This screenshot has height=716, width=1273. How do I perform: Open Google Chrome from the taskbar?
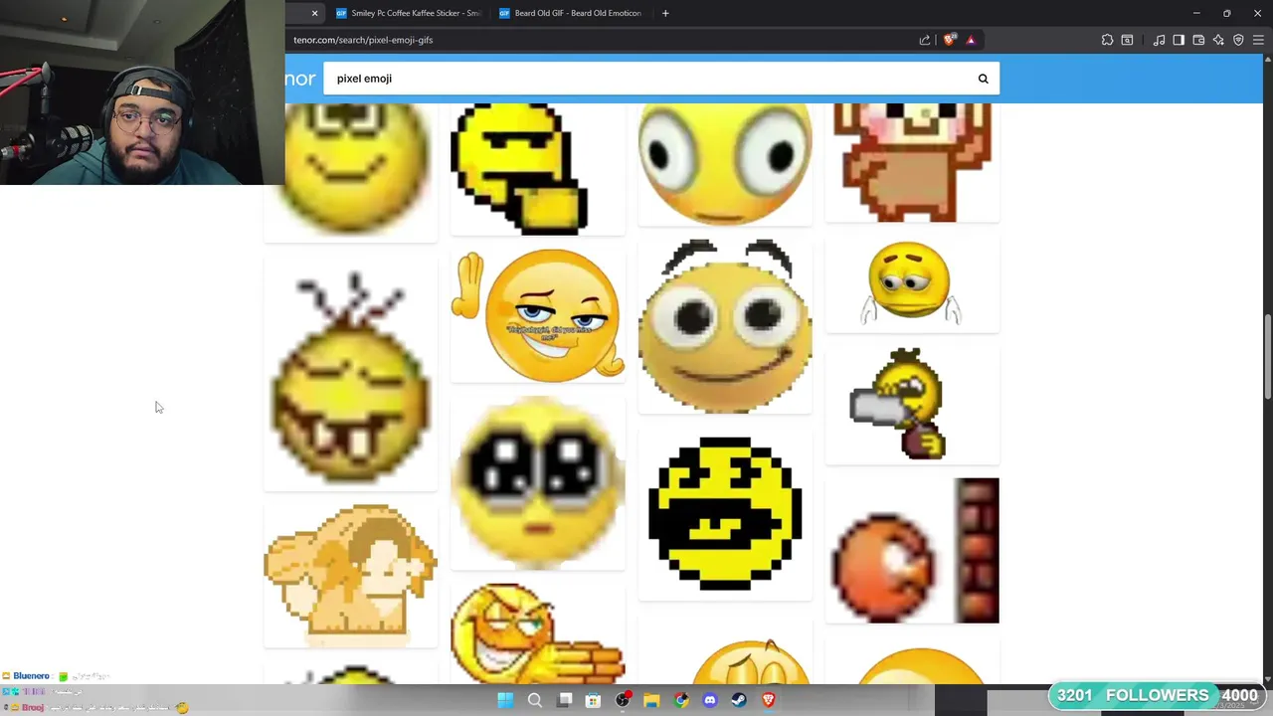[x=681, y=700]
